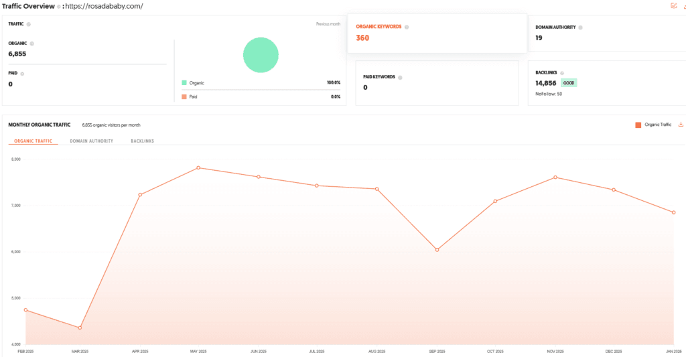Download the monthly organic traffic chart
This screenshot has width=686, height=357.
coord(681,125)
